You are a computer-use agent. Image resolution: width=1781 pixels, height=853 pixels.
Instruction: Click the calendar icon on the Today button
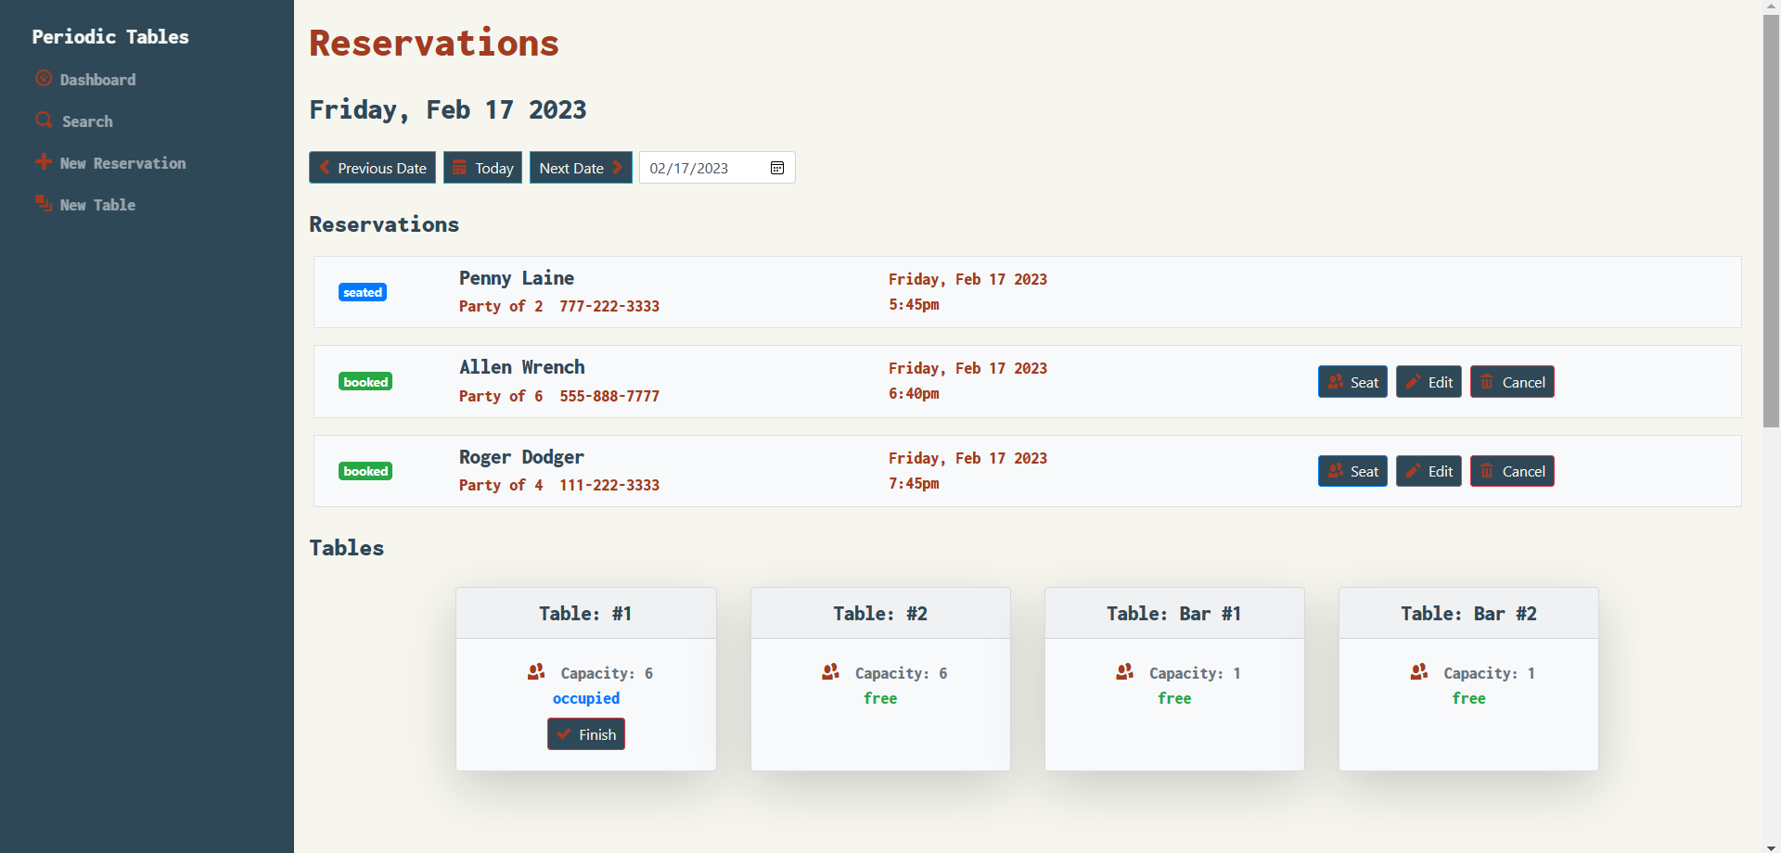click(x=460, y=167)
